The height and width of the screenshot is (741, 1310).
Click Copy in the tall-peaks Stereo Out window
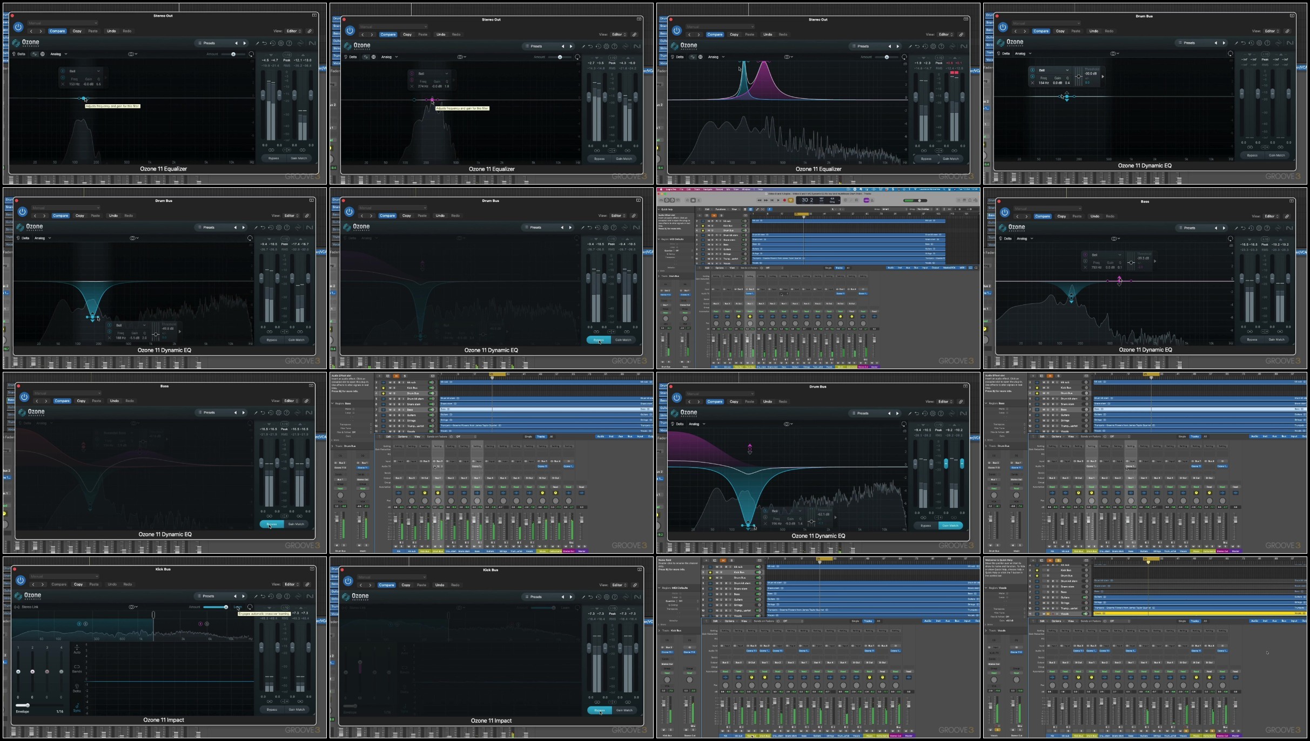pyautogui.click(x=734, y=35)
